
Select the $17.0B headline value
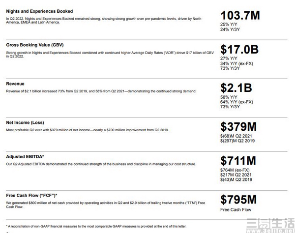(x=239, y=50)
